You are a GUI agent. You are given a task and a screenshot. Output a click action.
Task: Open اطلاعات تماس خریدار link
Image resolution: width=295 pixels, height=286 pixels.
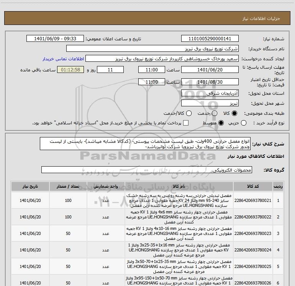(x=63, y=59)
